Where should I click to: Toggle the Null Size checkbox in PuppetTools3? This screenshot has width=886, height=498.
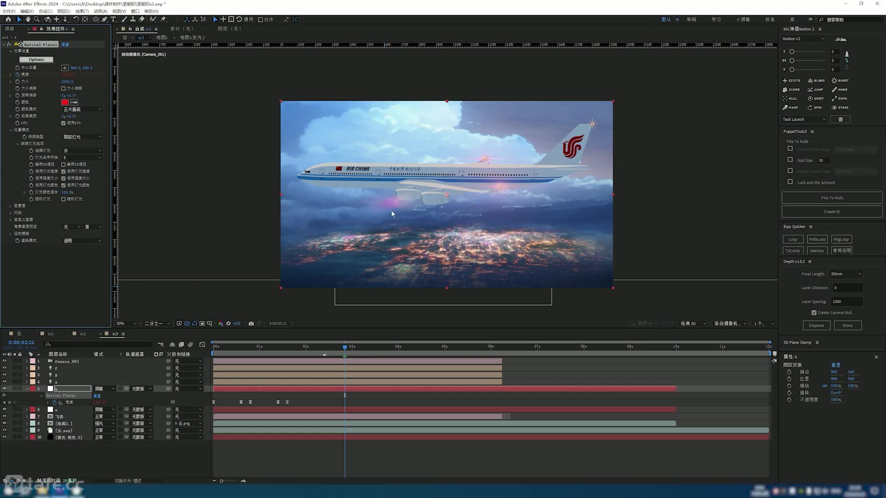[790, 160]
